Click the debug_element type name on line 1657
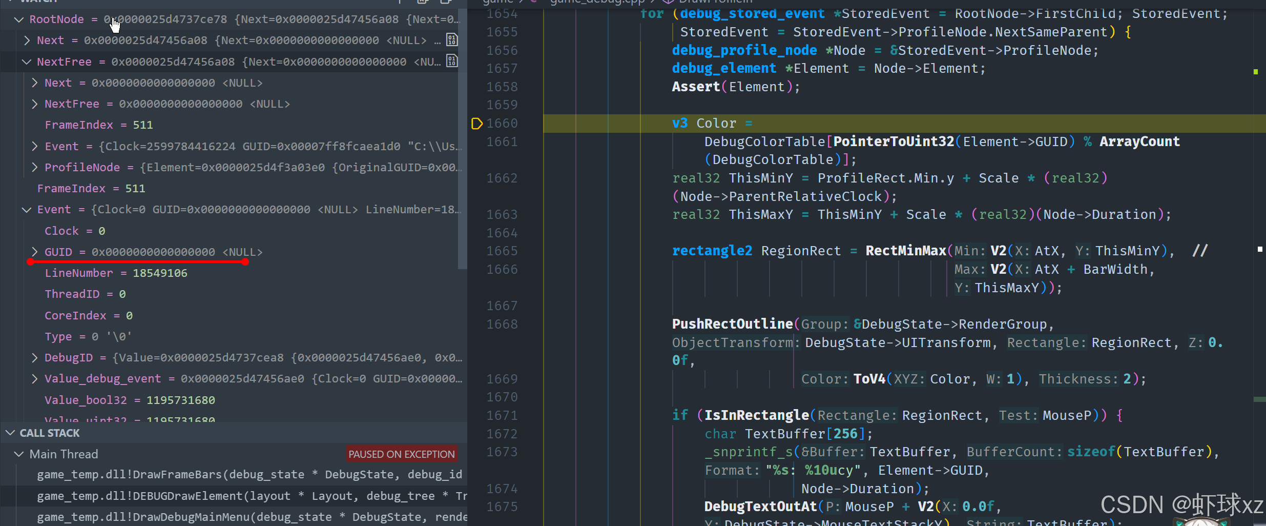 (724, 69)
